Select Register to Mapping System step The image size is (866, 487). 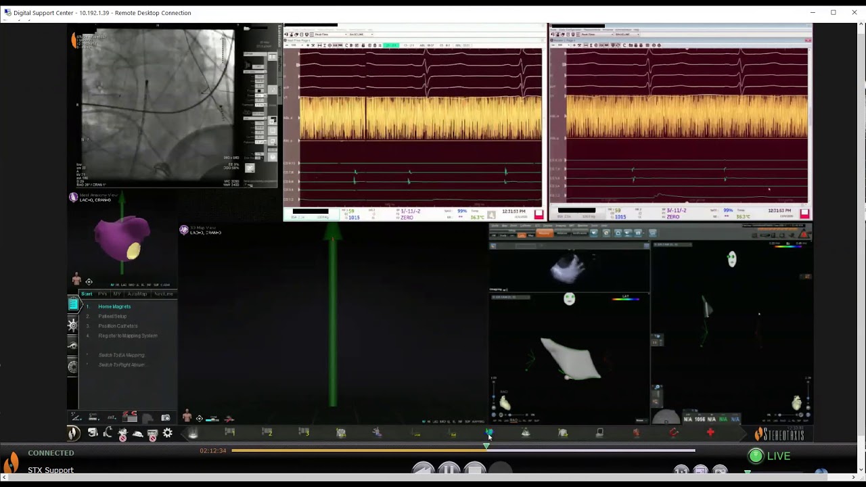tap(128, 335)
